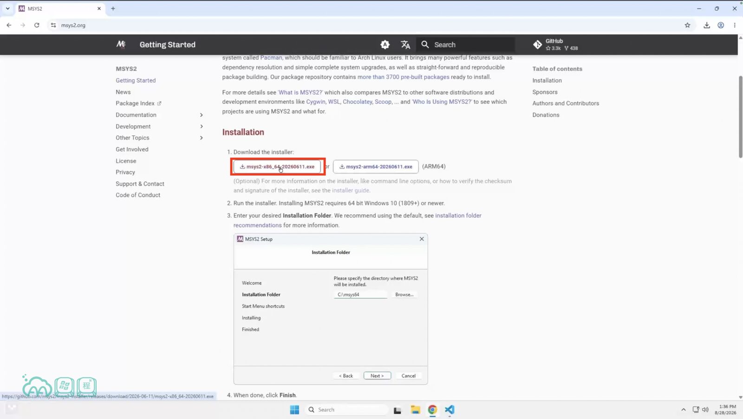Show hidden system tray icons
Screen dimensions: 743x419
coord(683,410)
